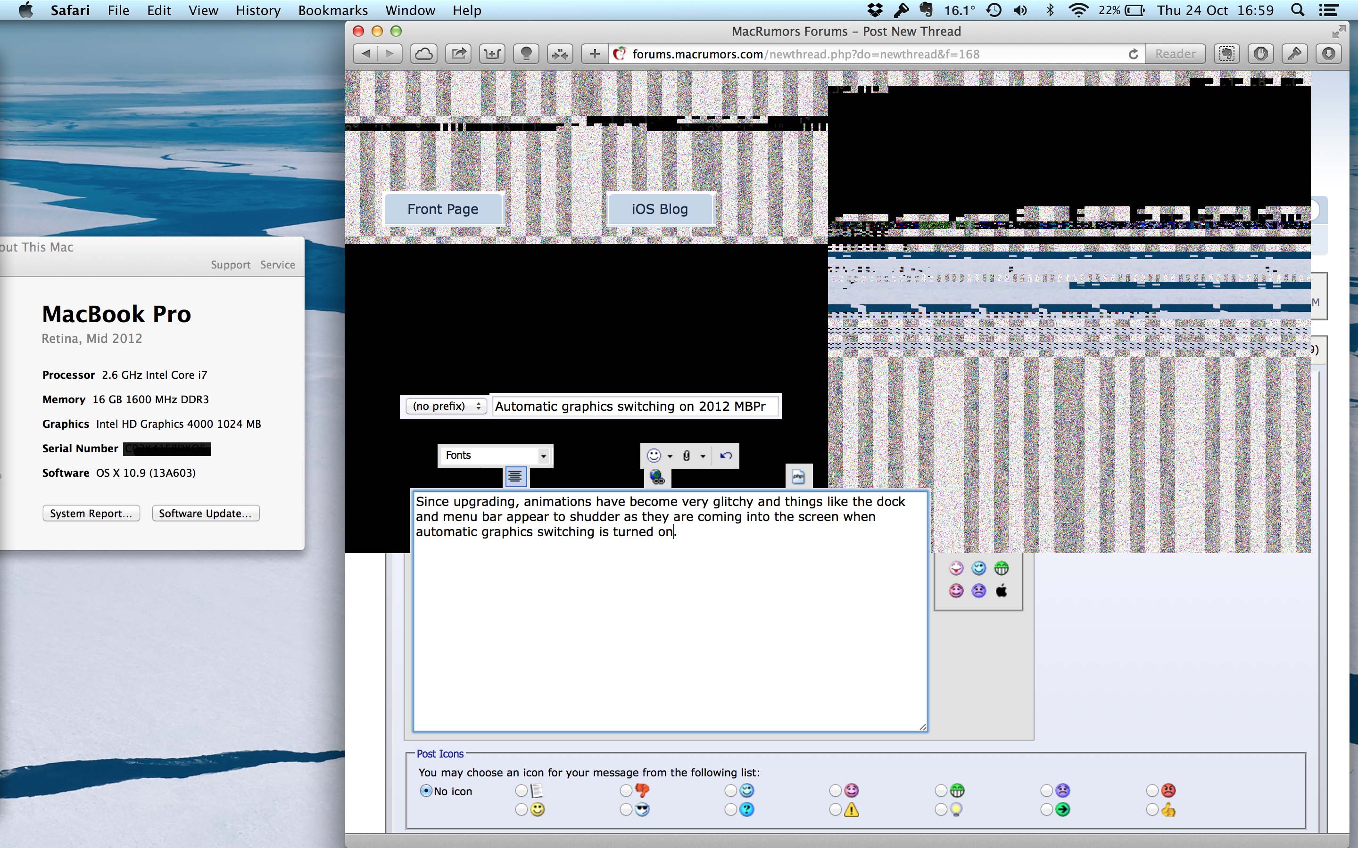Open the File menu
The height and width of the screenshot is (848, 1358).
[118, 10]
